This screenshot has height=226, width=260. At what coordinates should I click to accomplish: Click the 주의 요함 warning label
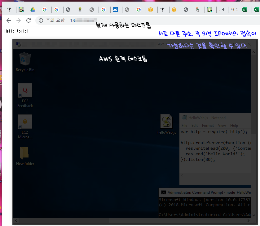coord(55,20)
